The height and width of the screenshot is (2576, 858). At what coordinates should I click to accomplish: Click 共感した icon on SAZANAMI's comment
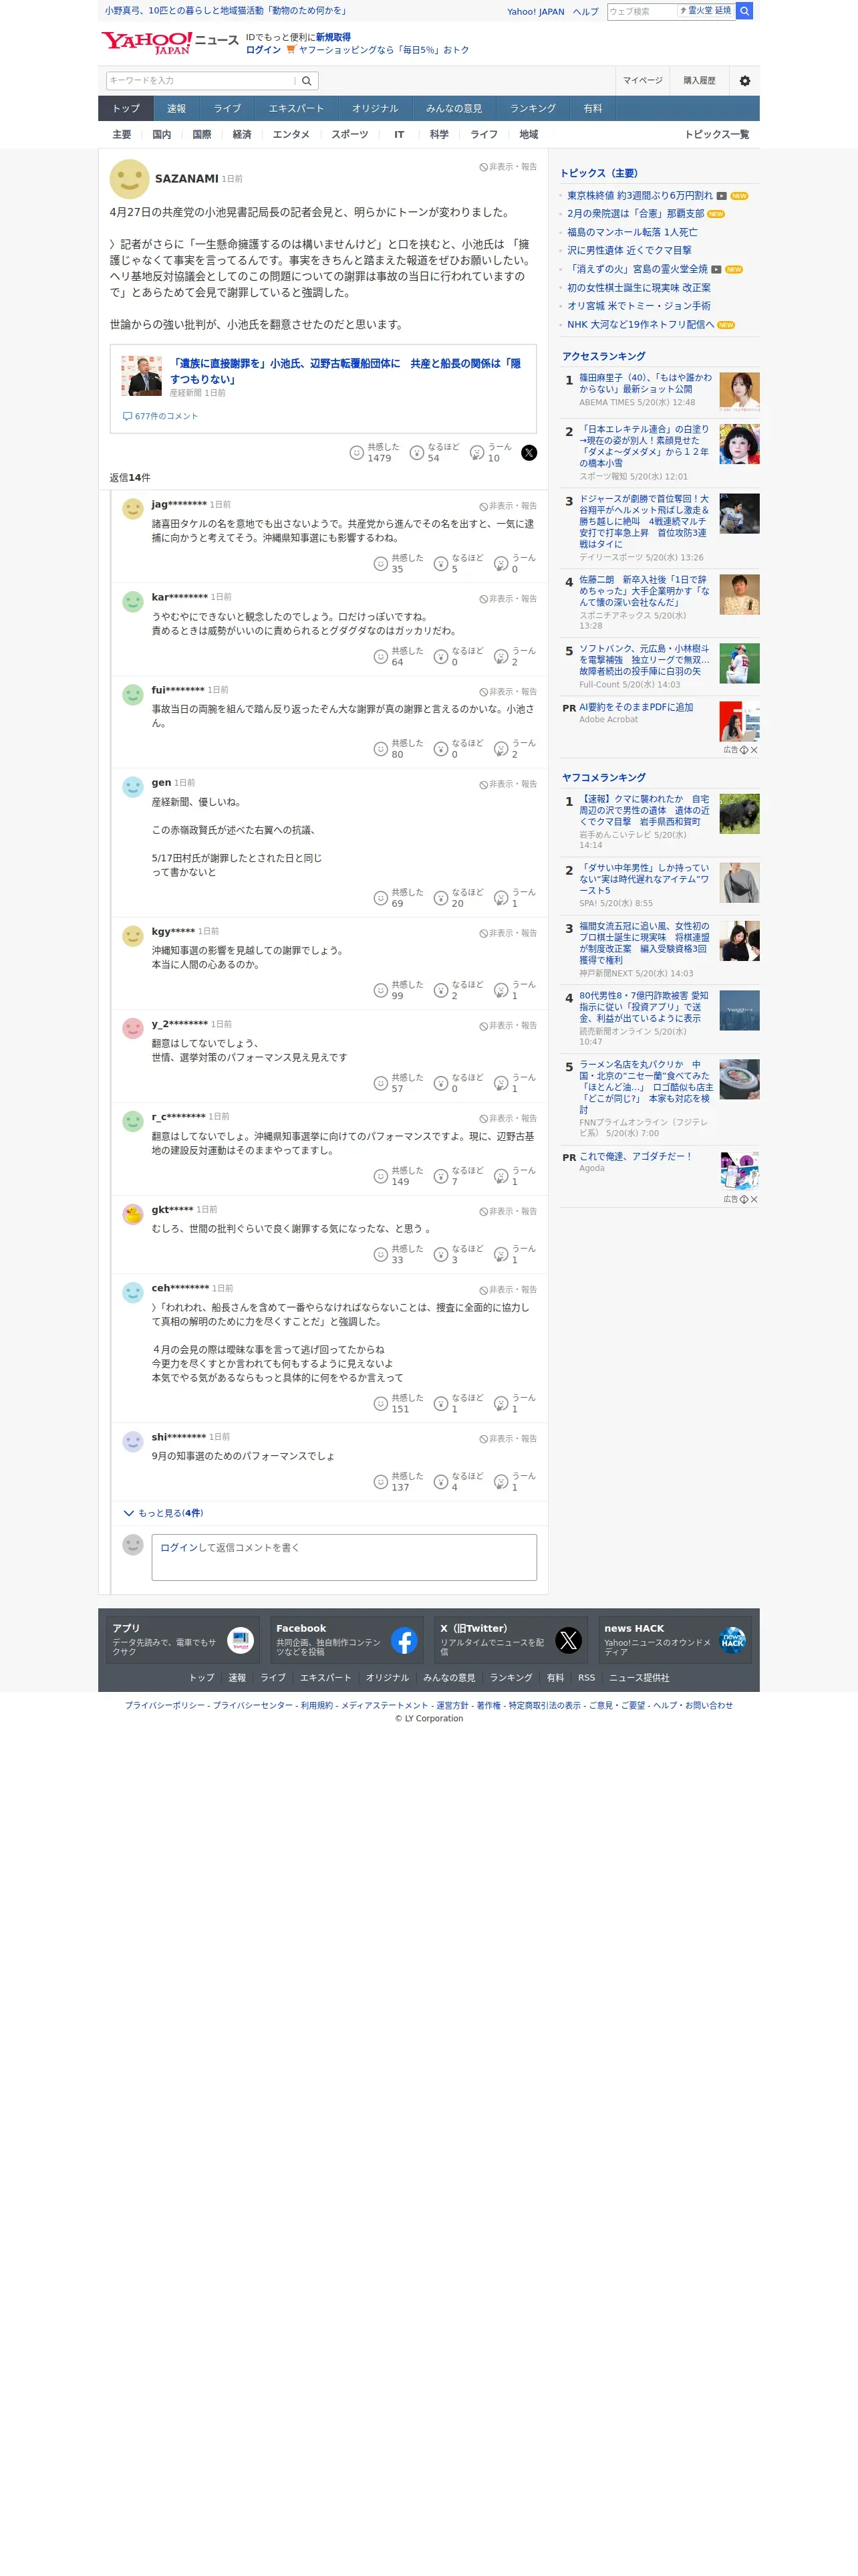(x=357, y=453)
